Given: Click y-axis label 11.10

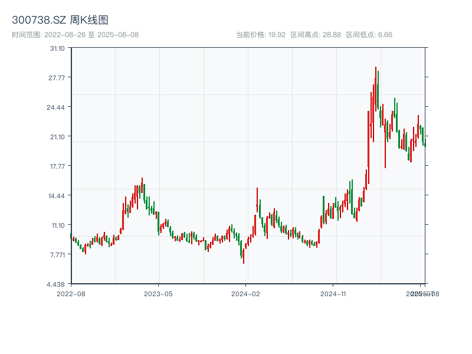Looking at the screenshot, I should pyautogui.click(x=58, y=225).
